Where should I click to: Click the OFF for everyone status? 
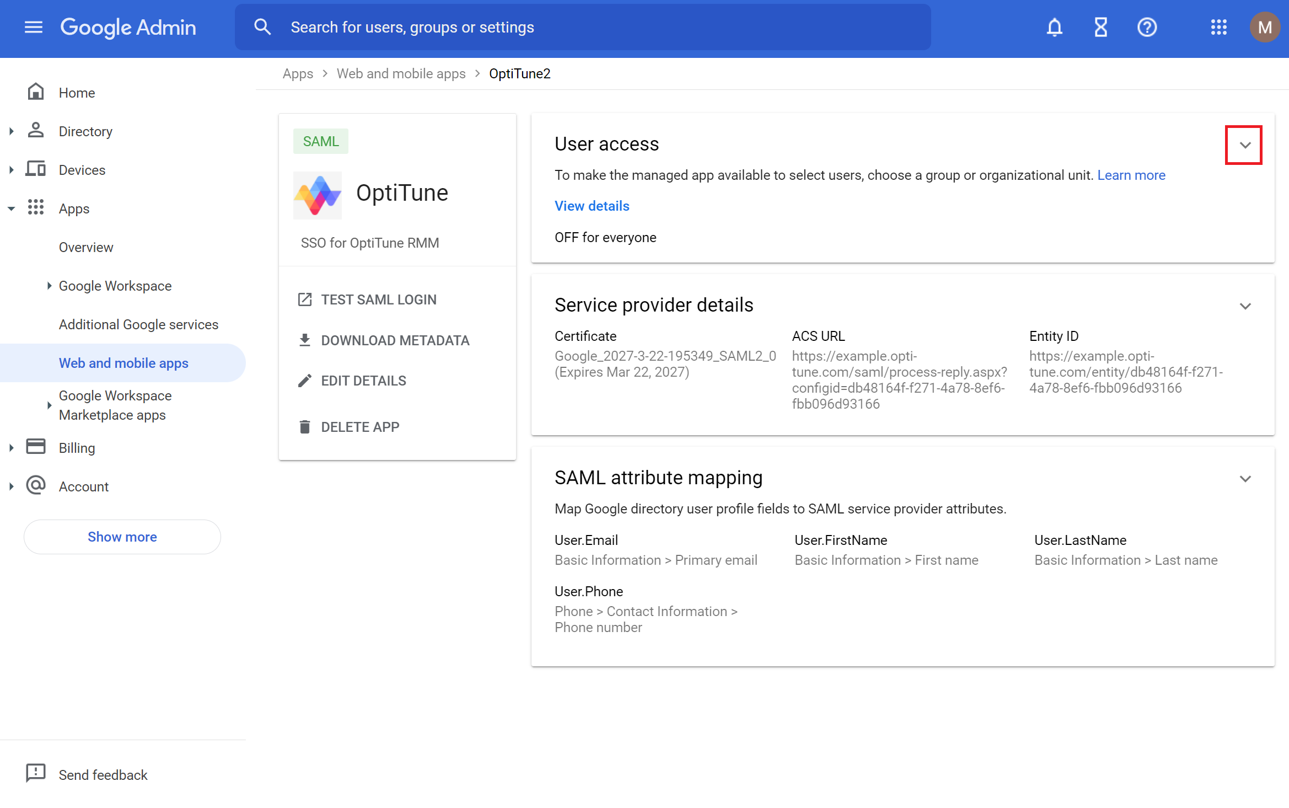coord(605,237)
